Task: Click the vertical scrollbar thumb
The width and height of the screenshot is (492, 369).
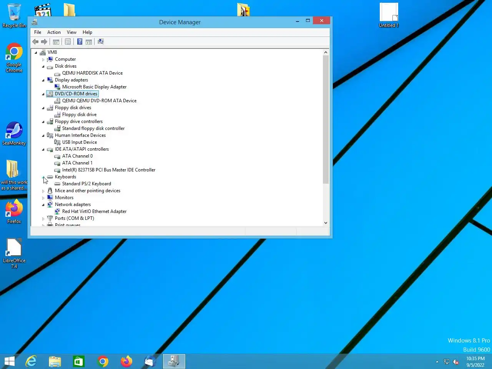Action: [326, 120]
